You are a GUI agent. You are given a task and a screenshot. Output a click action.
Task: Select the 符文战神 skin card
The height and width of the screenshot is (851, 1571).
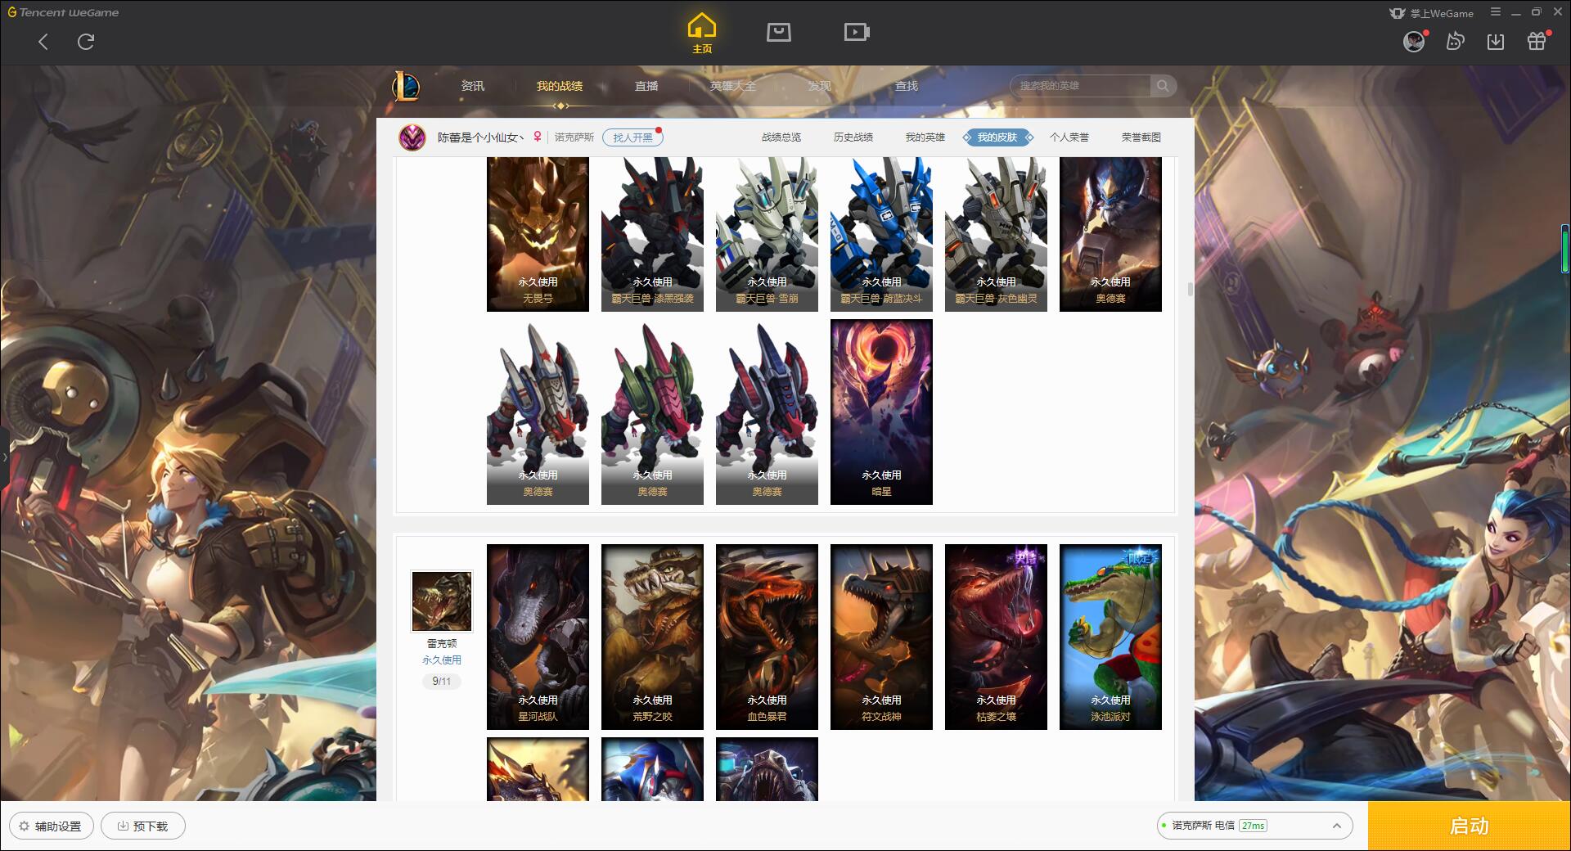tap(881, 637)
